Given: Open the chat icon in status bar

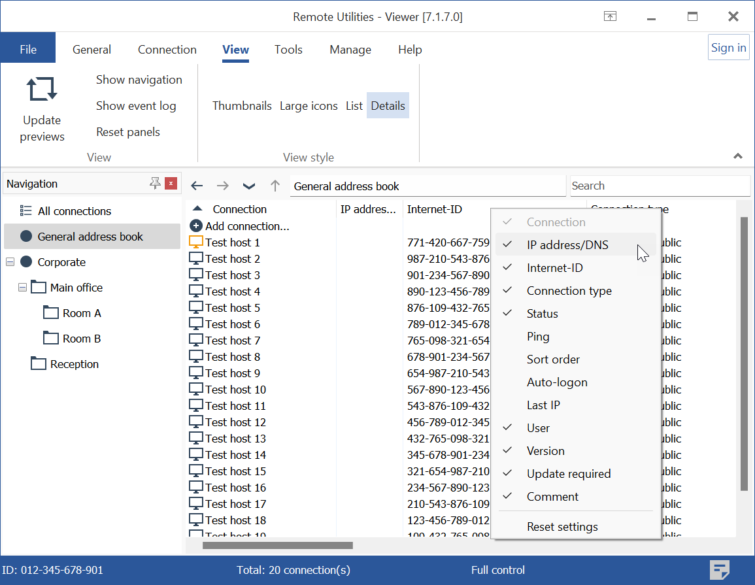Looking at the screenshot, I should (720, 570).
